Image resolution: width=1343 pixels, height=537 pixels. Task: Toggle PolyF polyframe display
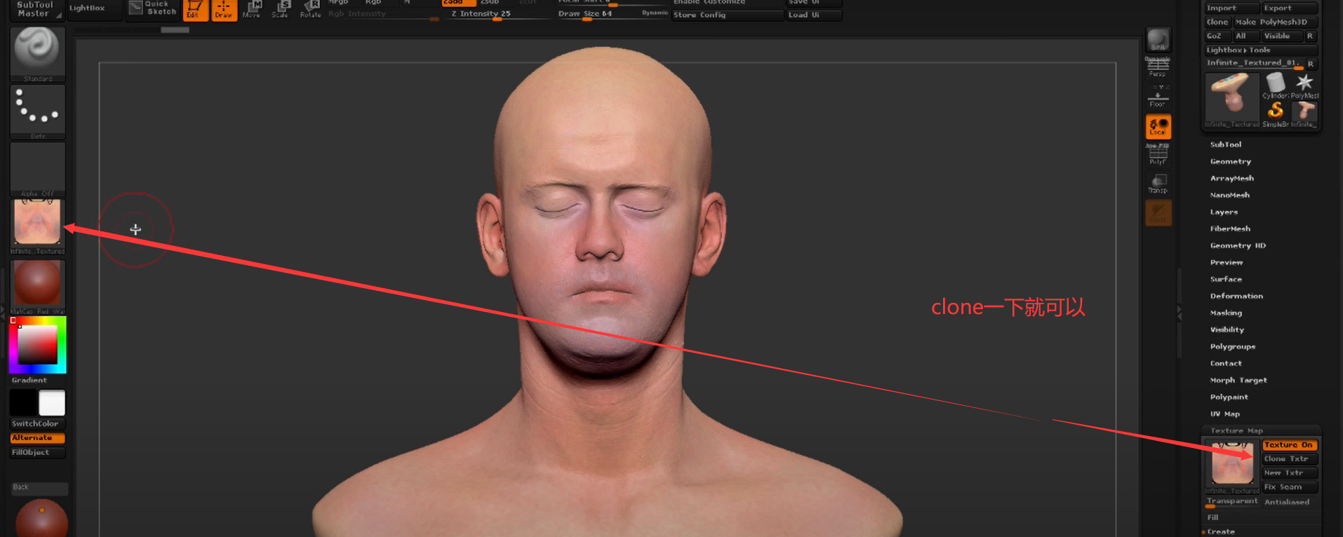coord(1158,154)
